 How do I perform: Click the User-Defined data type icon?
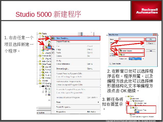[x=43, y=67]
